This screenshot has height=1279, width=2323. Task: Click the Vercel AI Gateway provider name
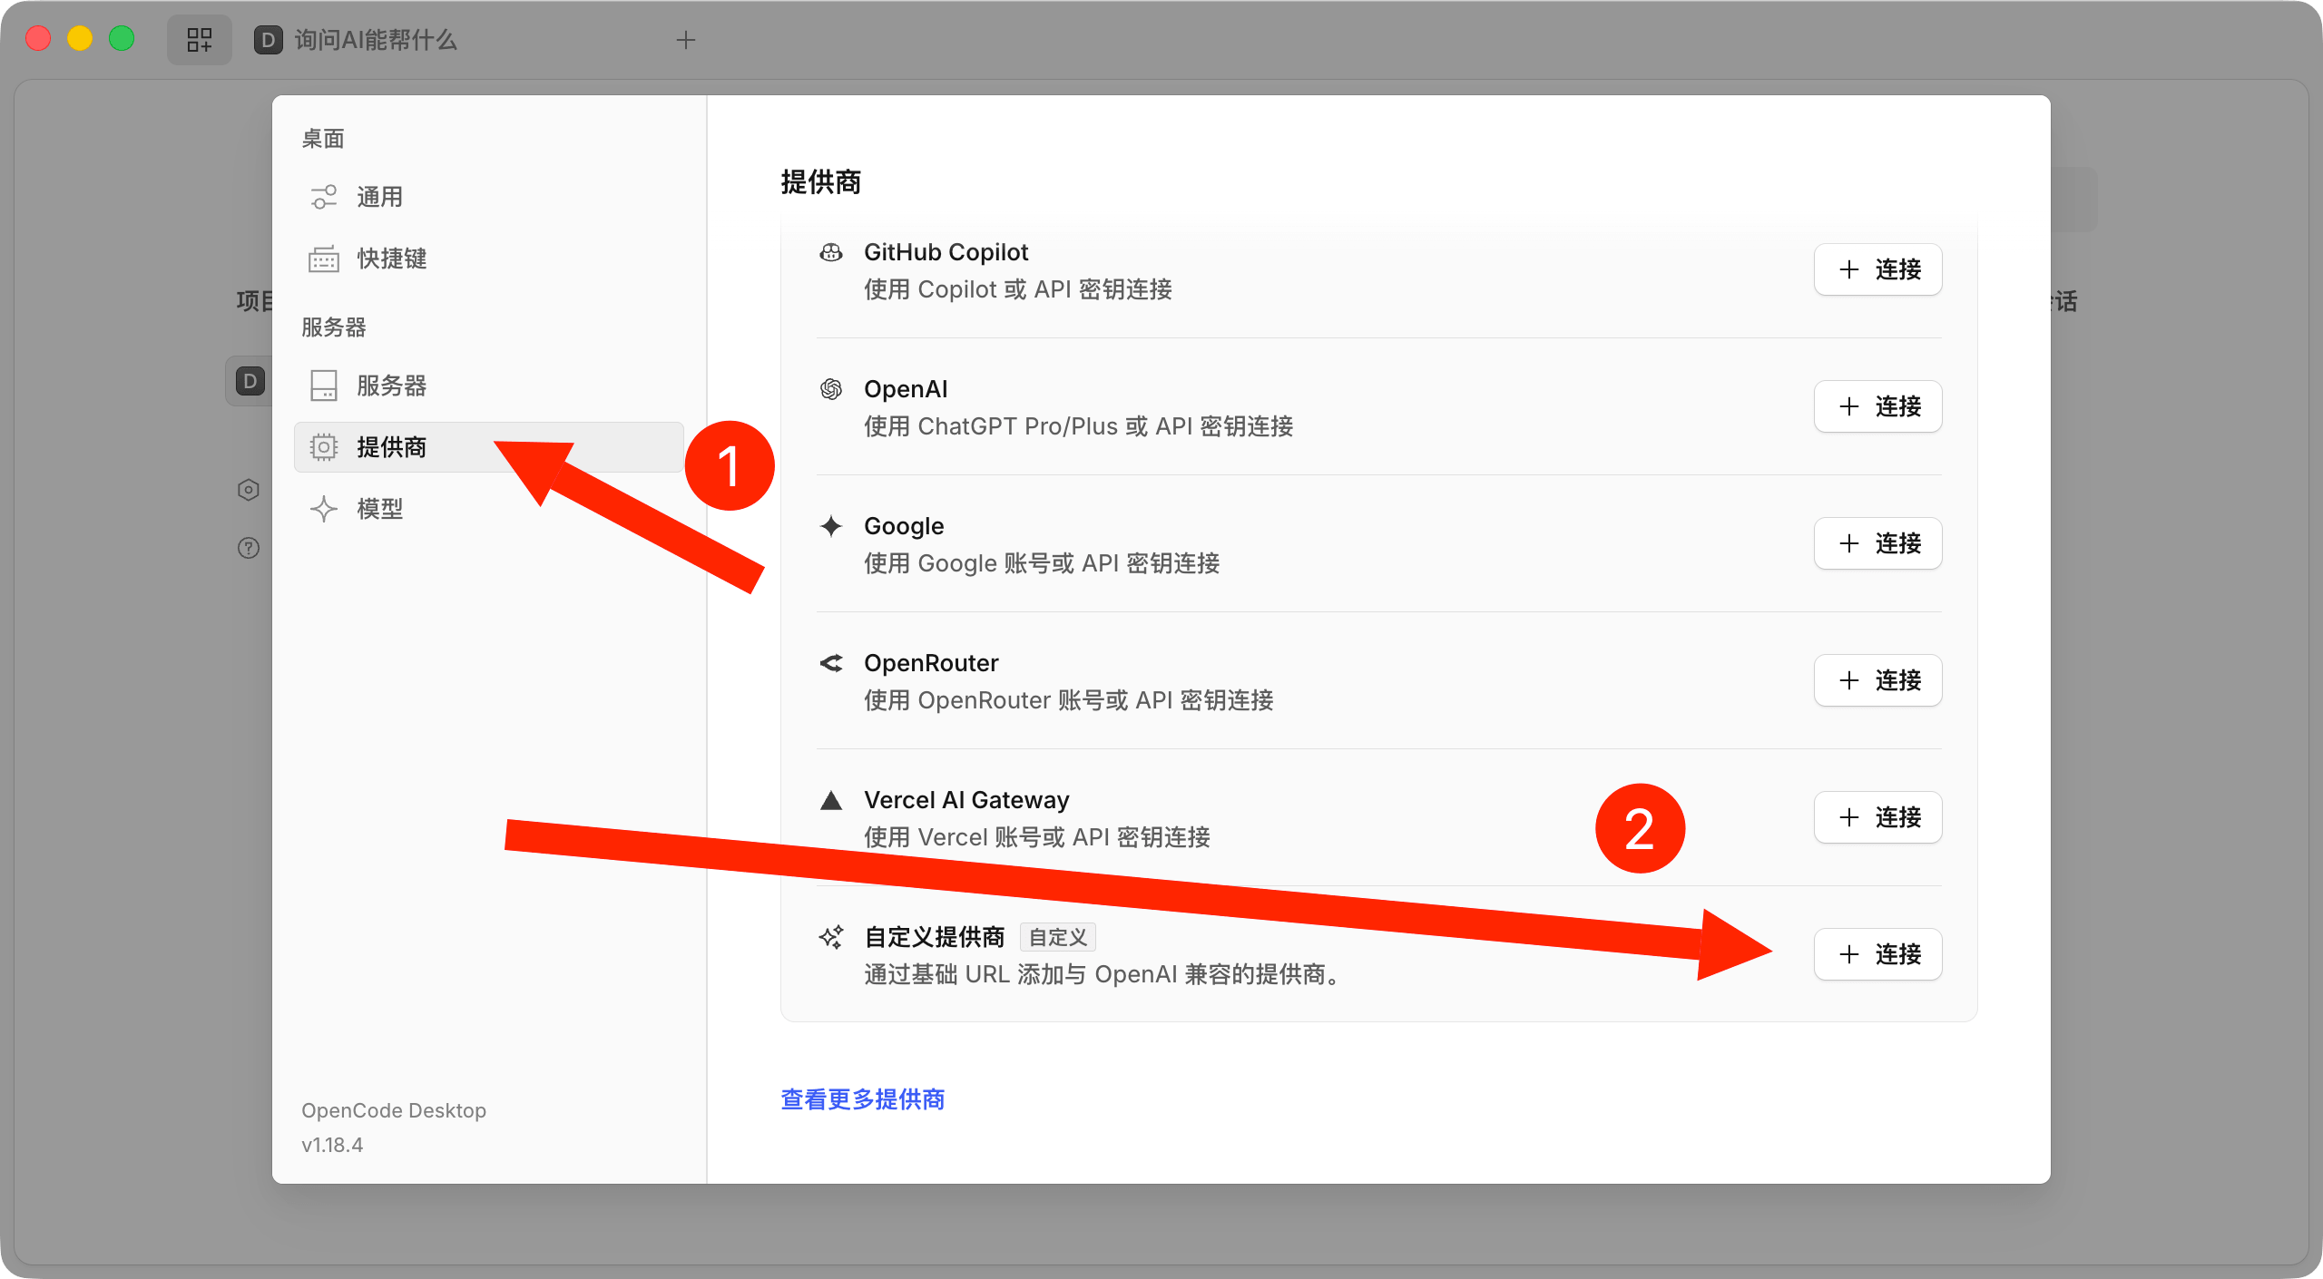(x=966, y=800)
